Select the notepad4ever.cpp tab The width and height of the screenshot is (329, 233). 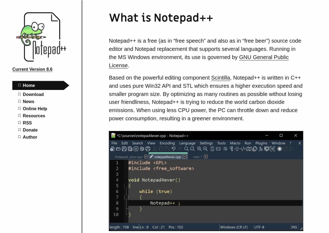(168, 157)
